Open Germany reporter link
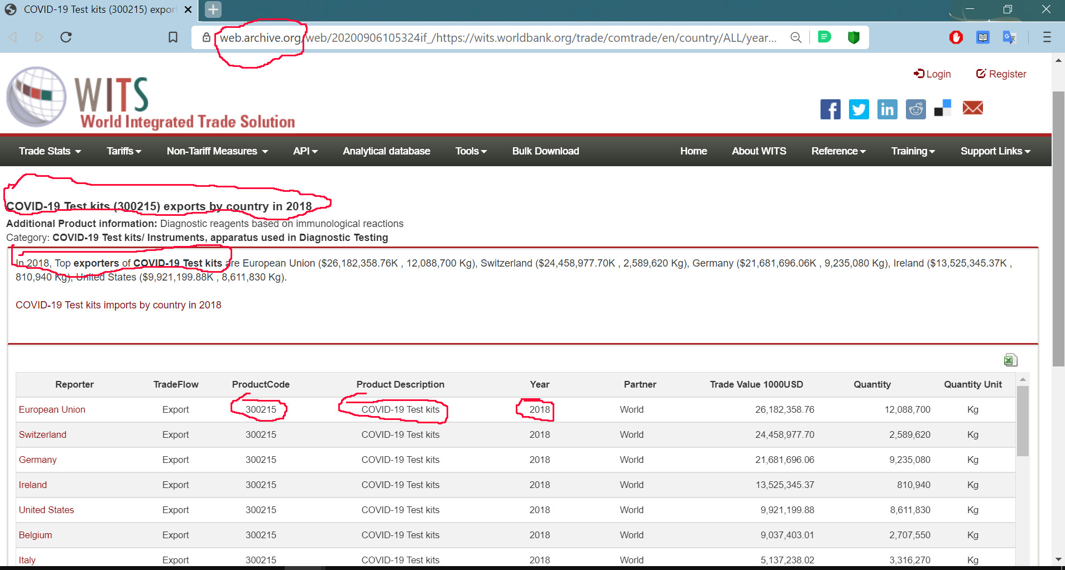The width and height of the screenshot is (1065, 570). pyautogui.click(x=37, y=460)
